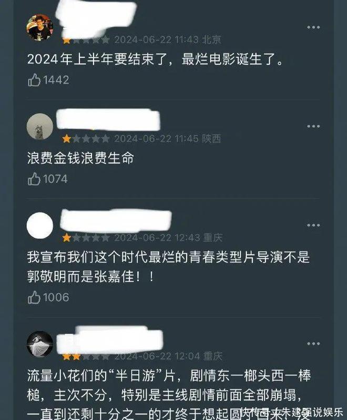Expand the review about '半日游'片

tap(169, 394)
